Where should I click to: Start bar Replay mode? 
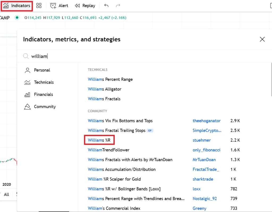click(x=85, y=6)
